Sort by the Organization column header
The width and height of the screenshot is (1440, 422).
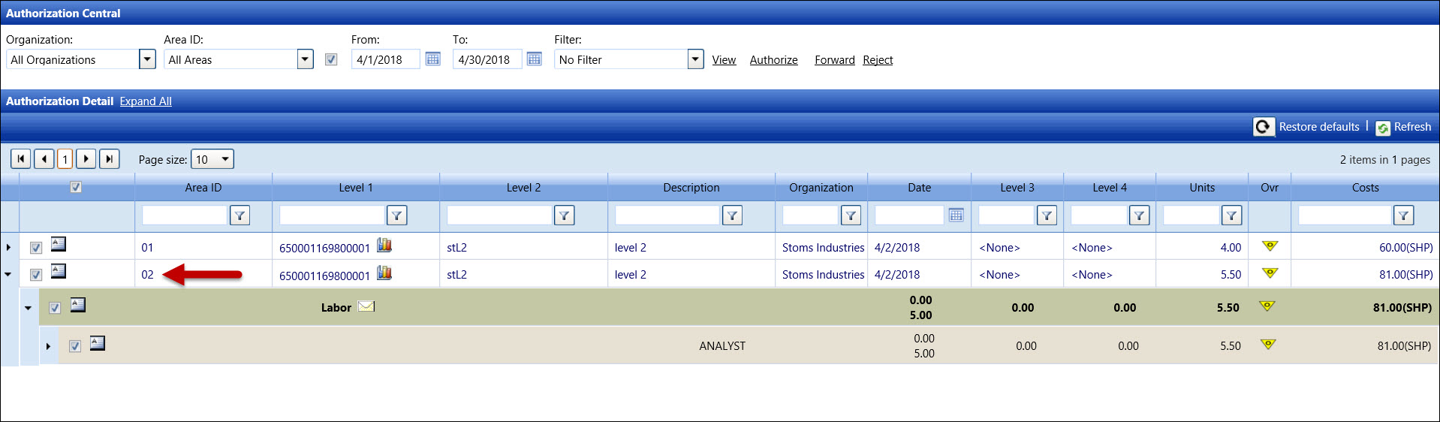(821, 188)
